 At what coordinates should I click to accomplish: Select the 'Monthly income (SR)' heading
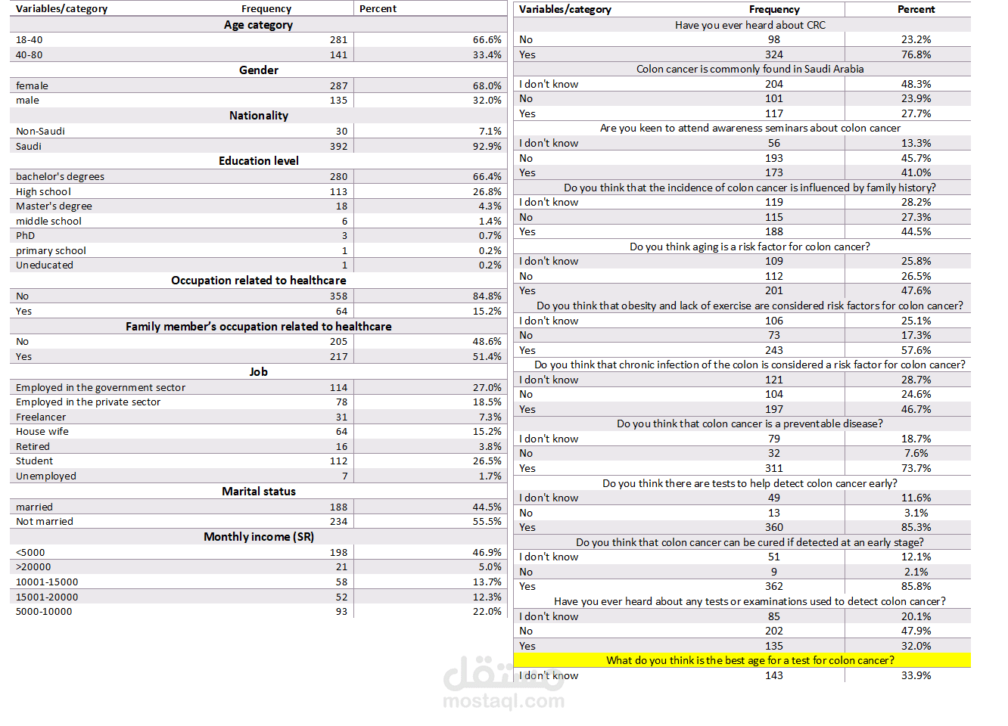[259, 537]
